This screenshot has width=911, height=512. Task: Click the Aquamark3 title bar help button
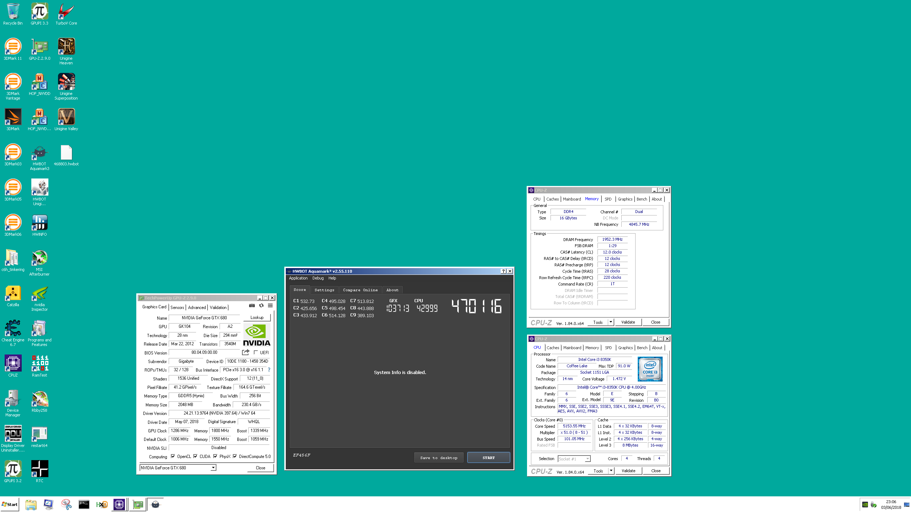(x=503, y=271)
